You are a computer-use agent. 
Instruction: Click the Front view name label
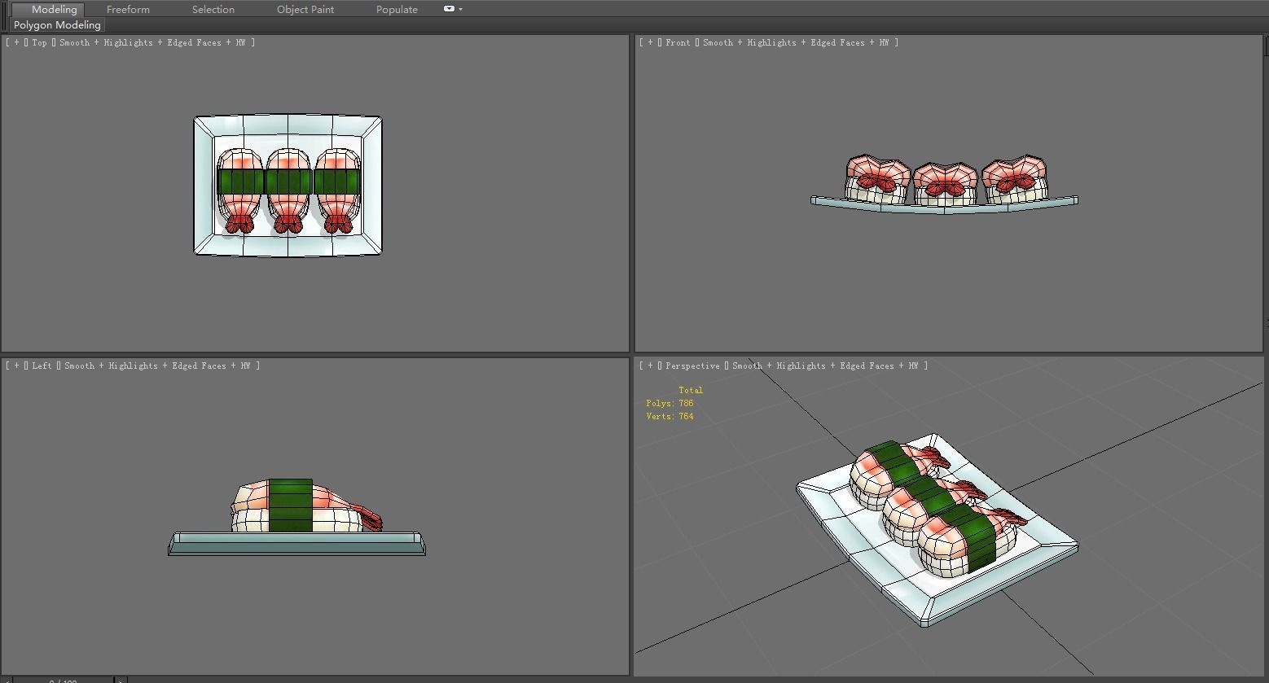678,42
